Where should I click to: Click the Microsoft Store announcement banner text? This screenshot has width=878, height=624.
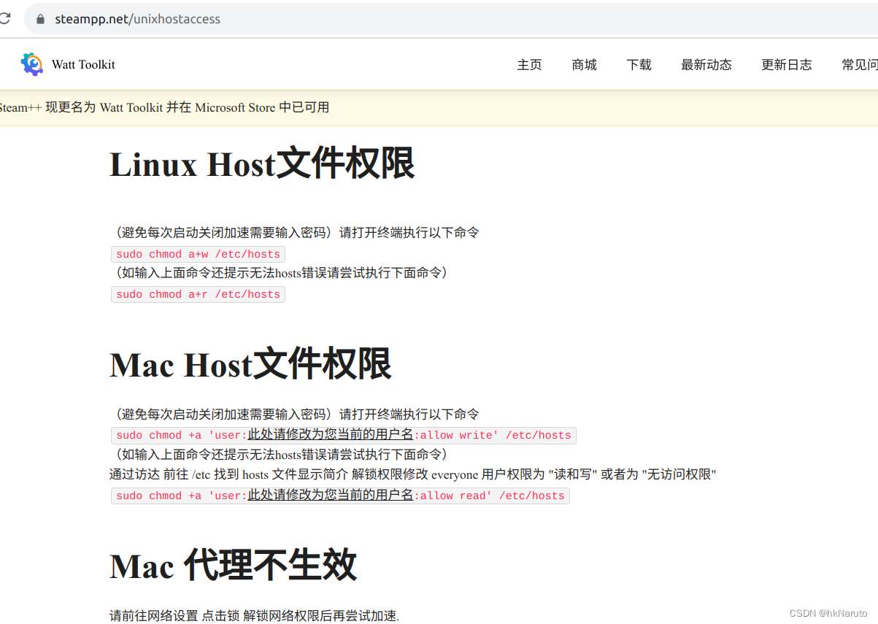(164, 107)
